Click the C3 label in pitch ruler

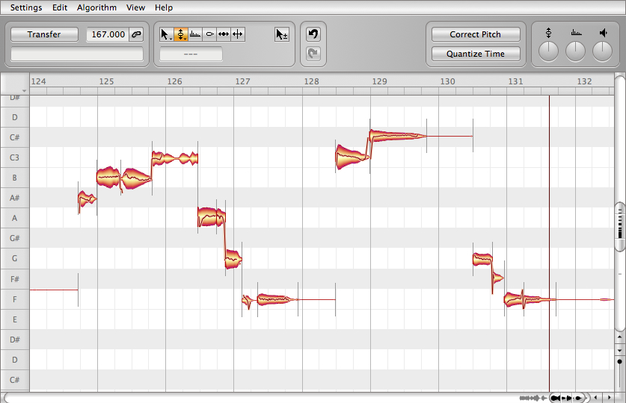(14, 157)
